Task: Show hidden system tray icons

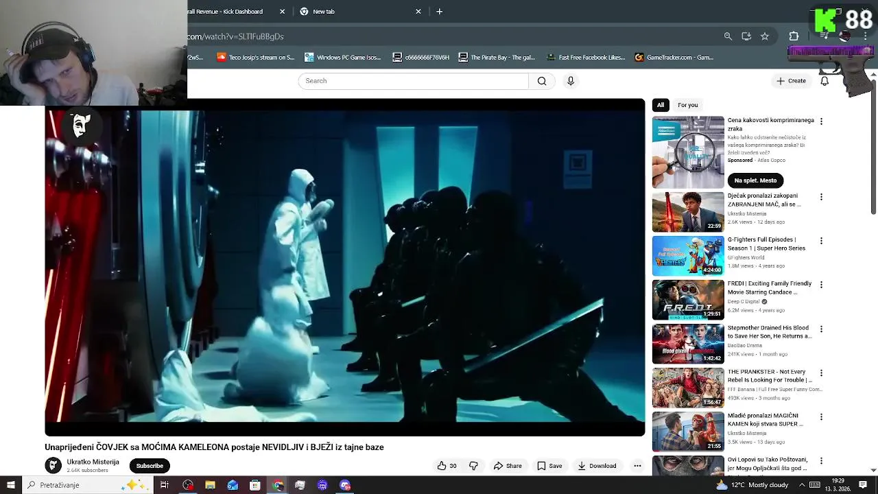Action: coord(802,485)
